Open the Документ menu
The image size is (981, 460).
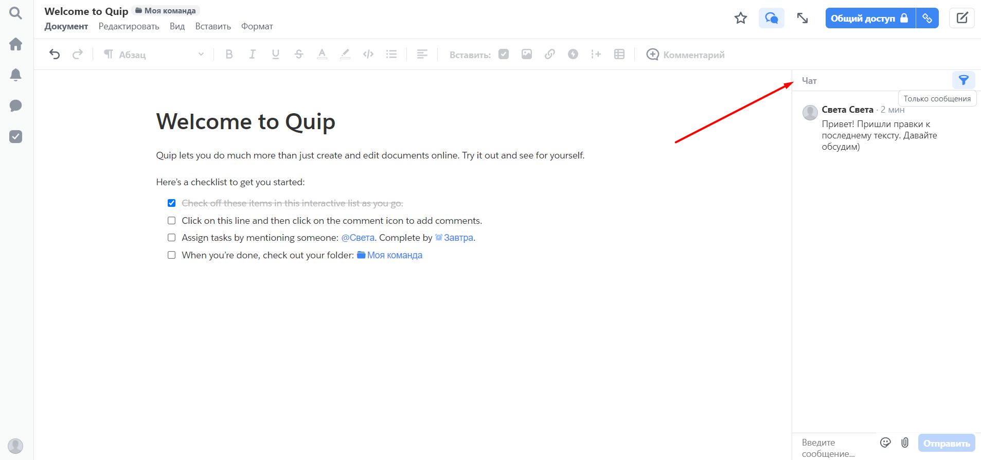click(x=66, y=26)
